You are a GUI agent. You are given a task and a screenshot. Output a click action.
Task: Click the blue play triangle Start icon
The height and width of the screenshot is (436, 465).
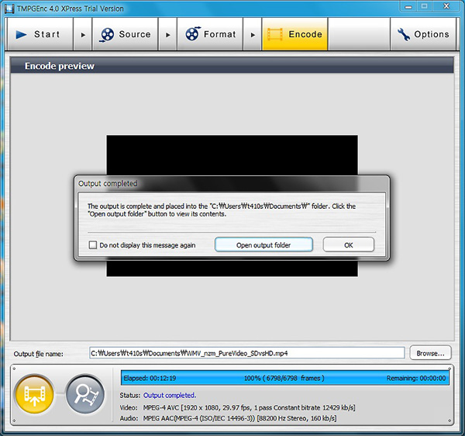click(21, 34)
